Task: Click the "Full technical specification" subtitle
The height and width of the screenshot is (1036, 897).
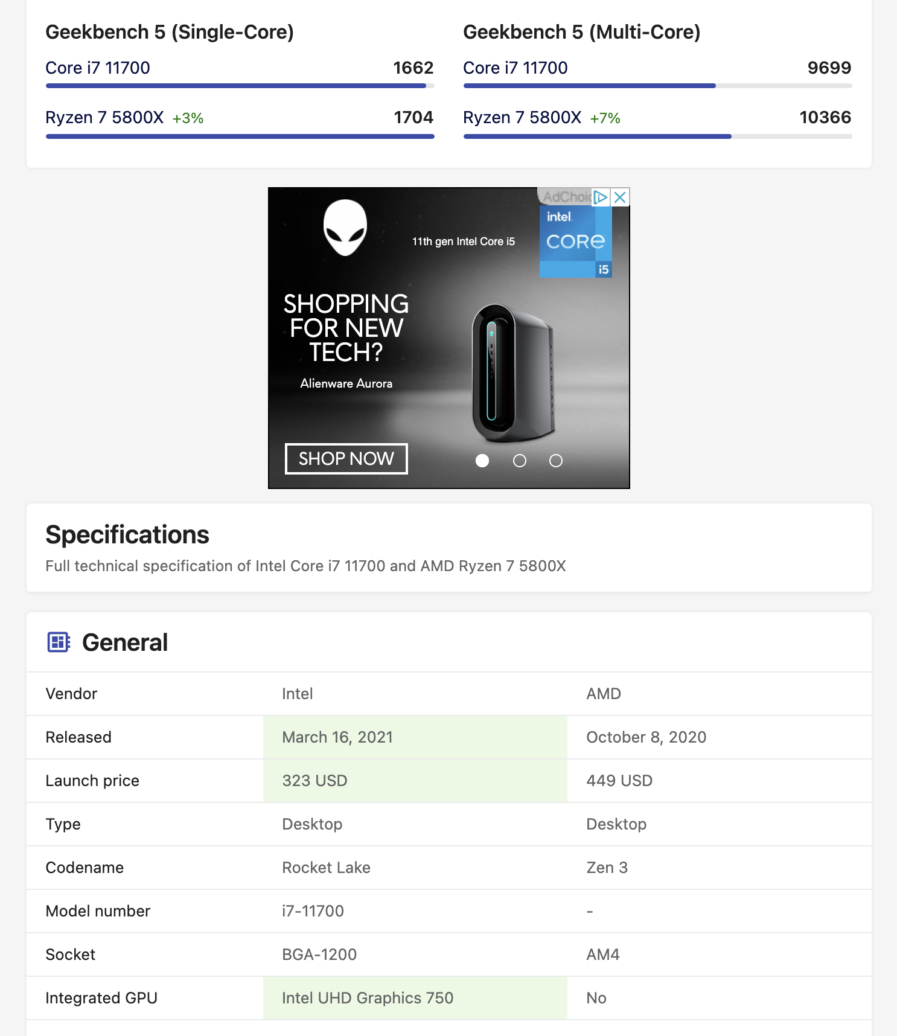Action: (306, 566)
